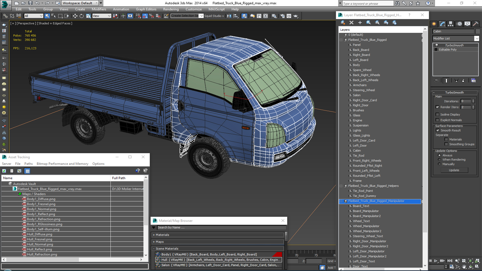Image resolution: width=482 pixels, height=271 pixels.
Task: Activate the Select and Rotate tool
Action: pyautogui.click(x=82, y=16)
